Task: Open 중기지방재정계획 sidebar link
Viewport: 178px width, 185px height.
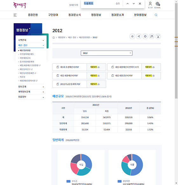Action: pos(27,62)
